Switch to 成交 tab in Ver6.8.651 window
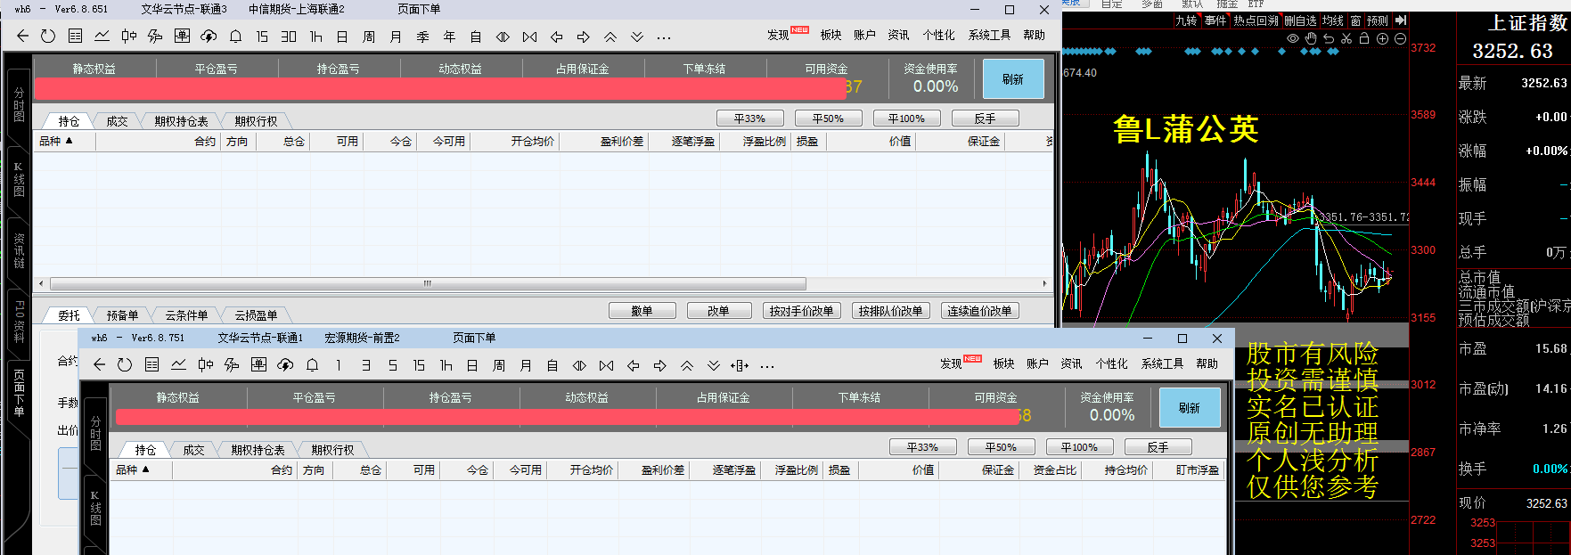 tap(117, 121)
